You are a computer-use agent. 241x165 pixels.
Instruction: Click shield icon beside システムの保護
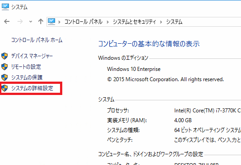tap(4, 78)
